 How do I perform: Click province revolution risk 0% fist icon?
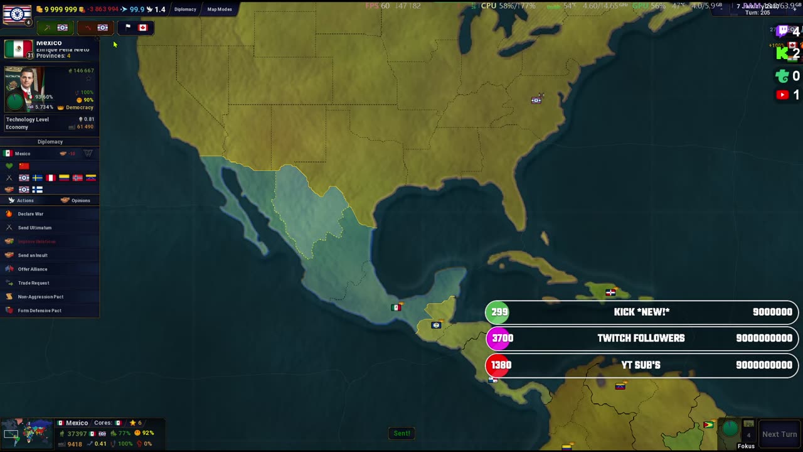(x=139, y=444)
